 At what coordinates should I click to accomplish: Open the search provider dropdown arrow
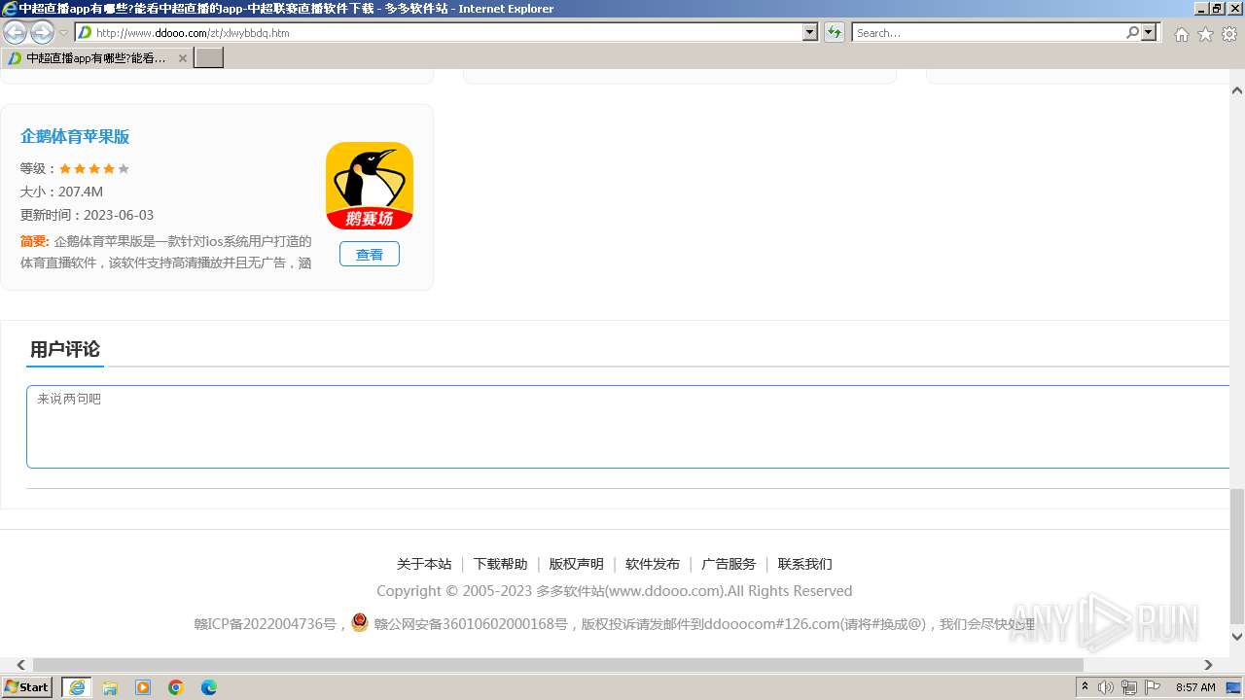(x=1149, y=33)
